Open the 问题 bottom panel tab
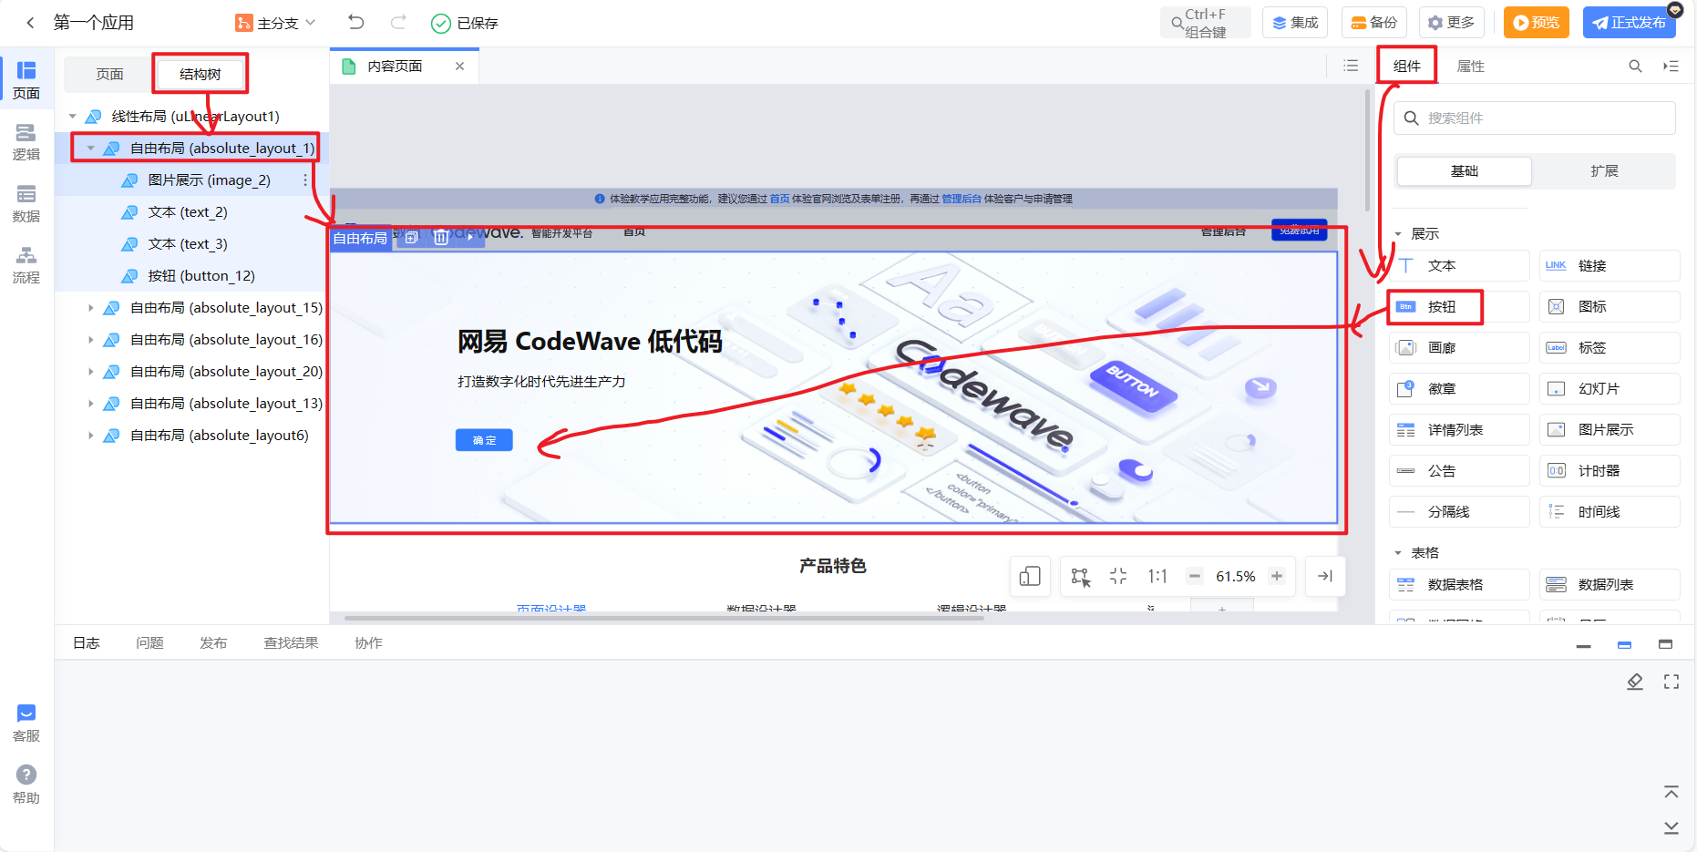This screenshot has width=1697, height=852. click(149, 643)
